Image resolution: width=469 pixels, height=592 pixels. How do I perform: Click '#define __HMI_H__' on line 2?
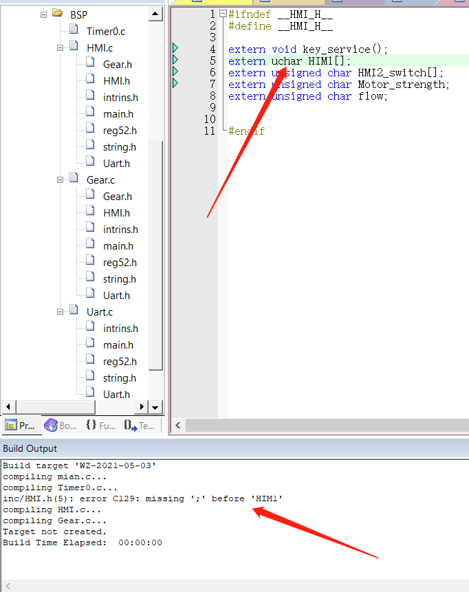tap(281, 26)
